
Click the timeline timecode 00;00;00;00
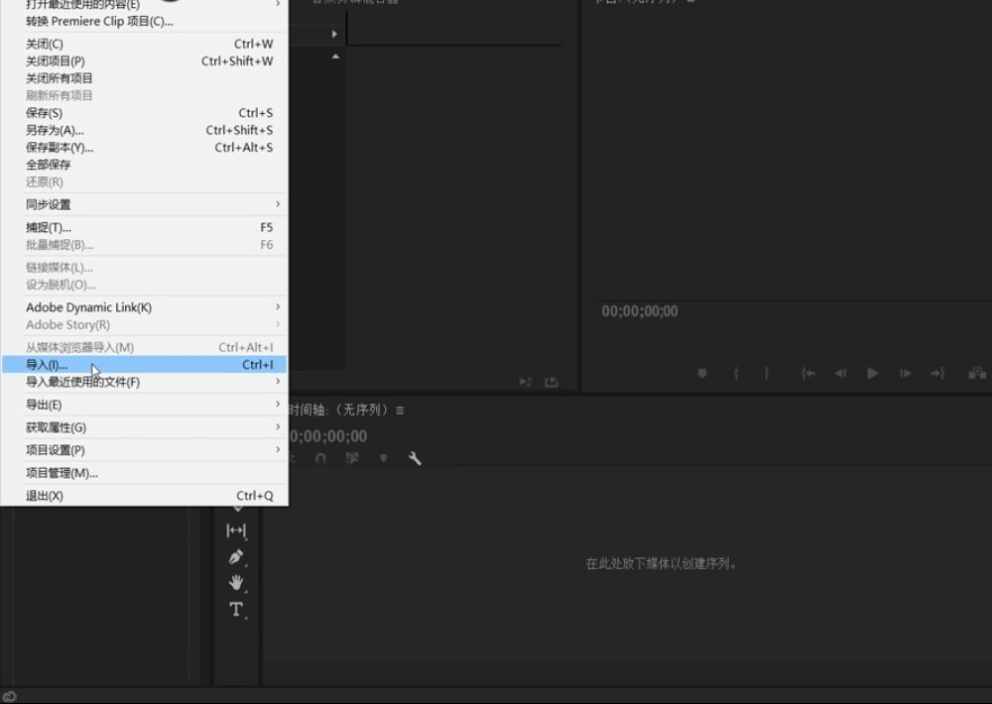327,436
